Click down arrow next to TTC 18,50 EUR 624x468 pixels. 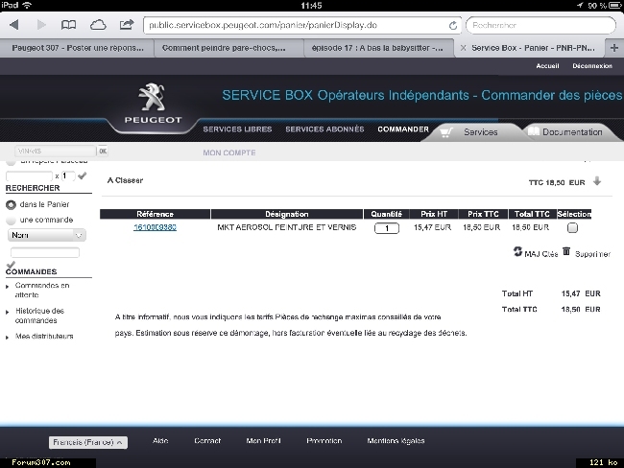(597, 181)
